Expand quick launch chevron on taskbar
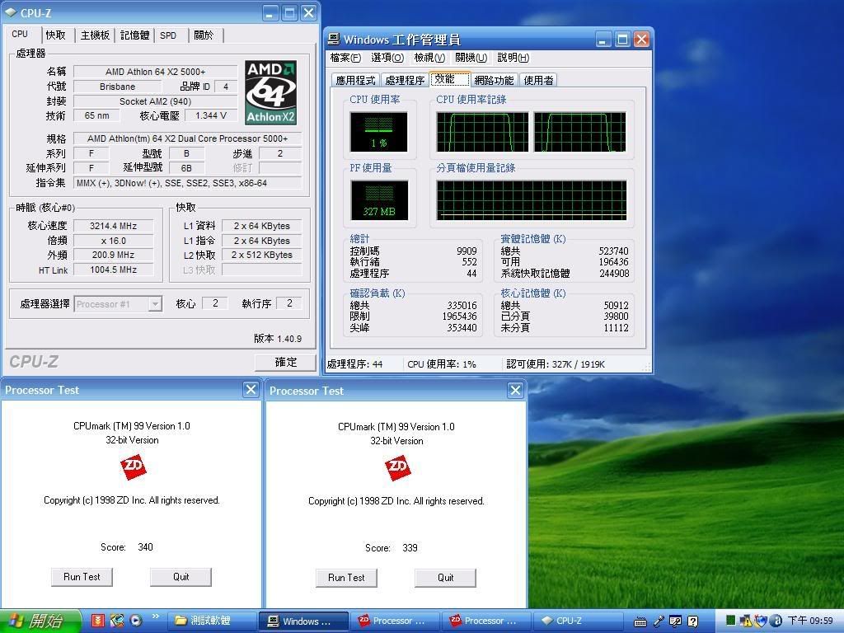The height and width of the screenshot is (633, 844). [156, 617]
